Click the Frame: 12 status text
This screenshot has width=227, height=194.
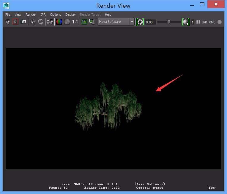click(x=58, y=188)
